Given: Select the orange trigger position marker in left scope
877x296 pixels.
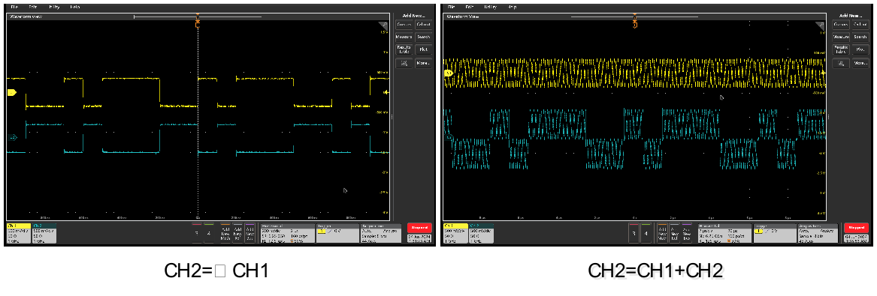Looking at the screenshot, I should click(x=197, y=25).
